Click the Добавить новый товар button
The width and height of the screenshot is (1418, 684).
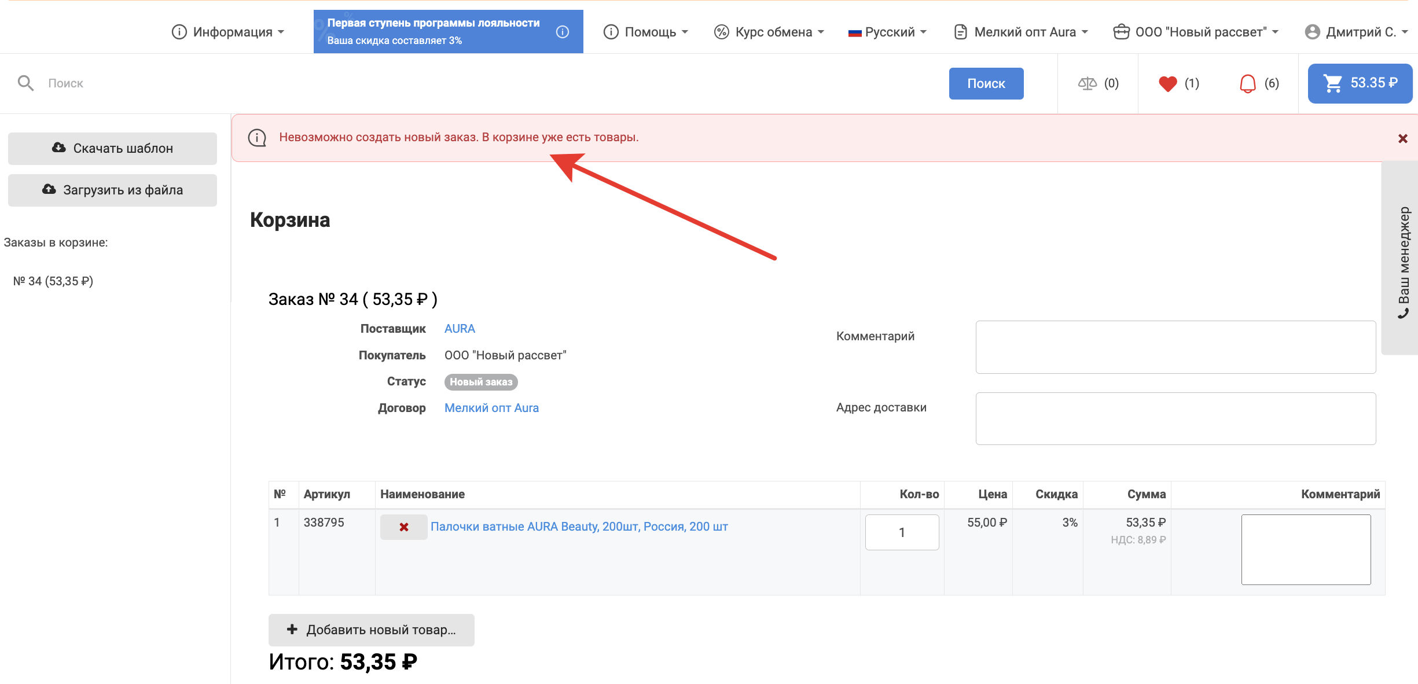(x=371, y=630)
